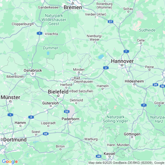Click the A33 highway shield near Paderborn

coord(67,112)
